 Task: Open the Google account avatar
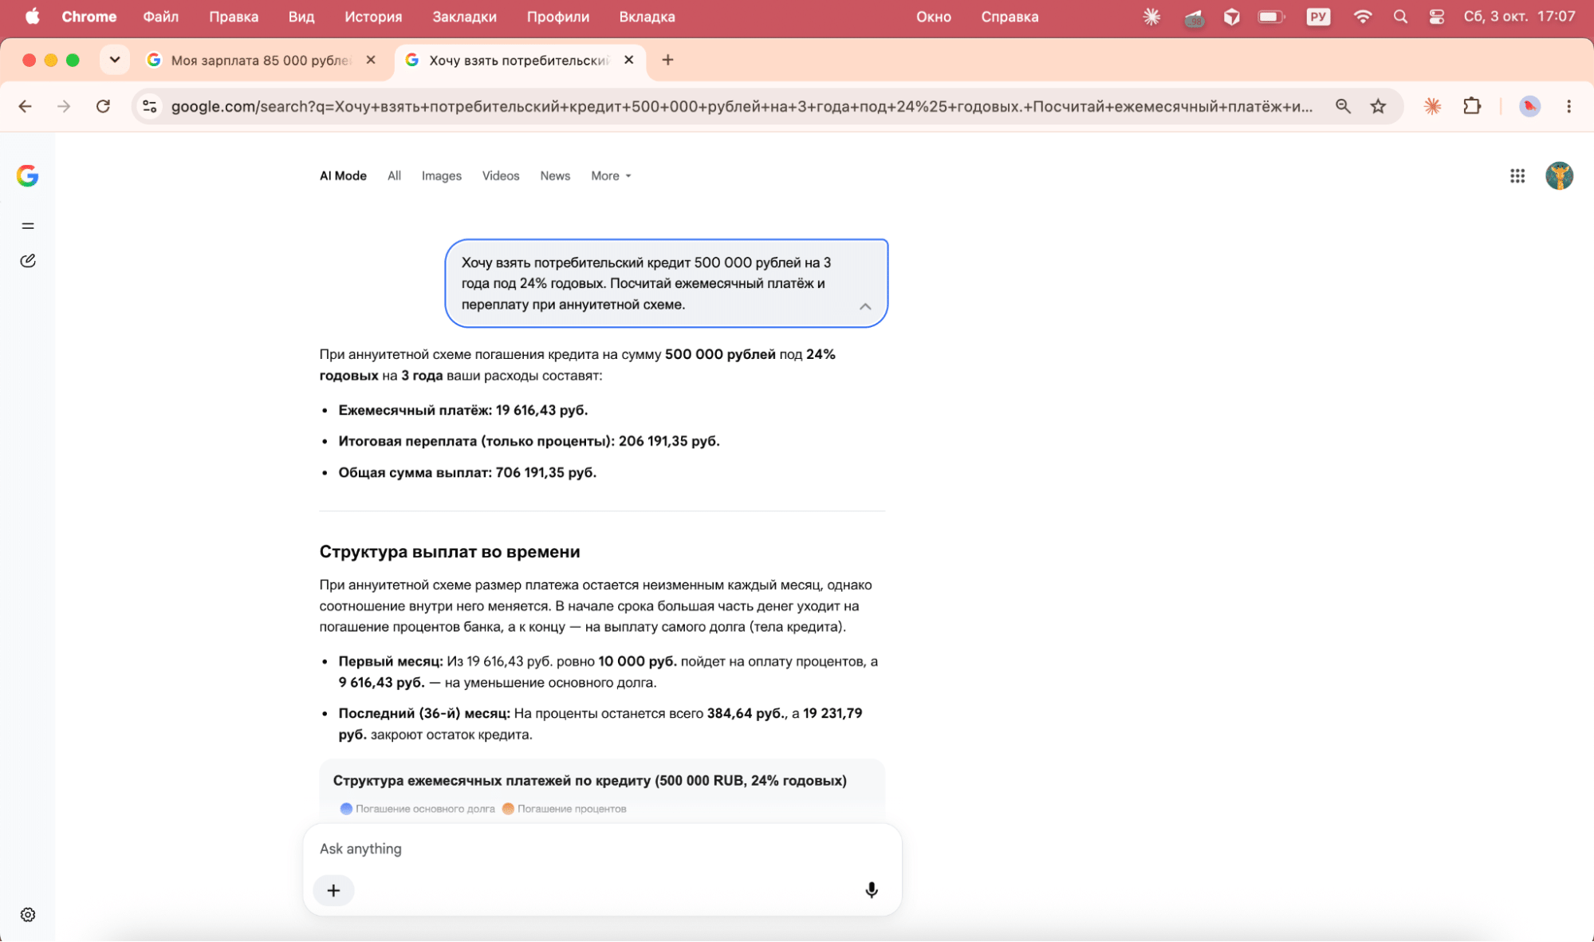click(x=1559, y=175)
